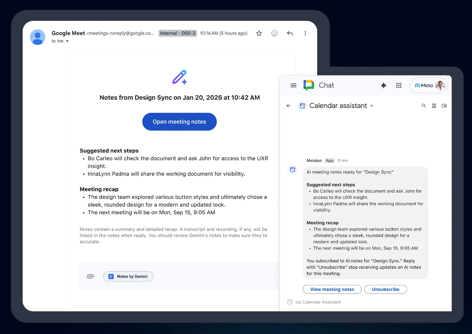Open Gemini sparkle in the Chat header

(384, 85)
